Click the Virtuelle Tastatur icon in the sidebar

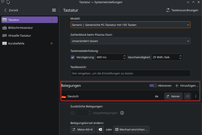pos(4,35)
